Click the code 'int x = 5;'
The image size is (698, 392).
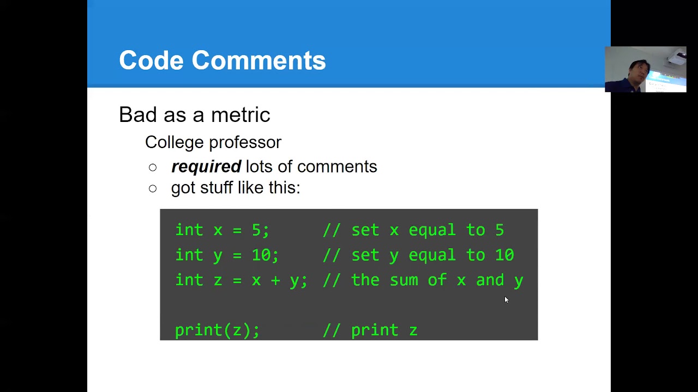pos(222,230)
